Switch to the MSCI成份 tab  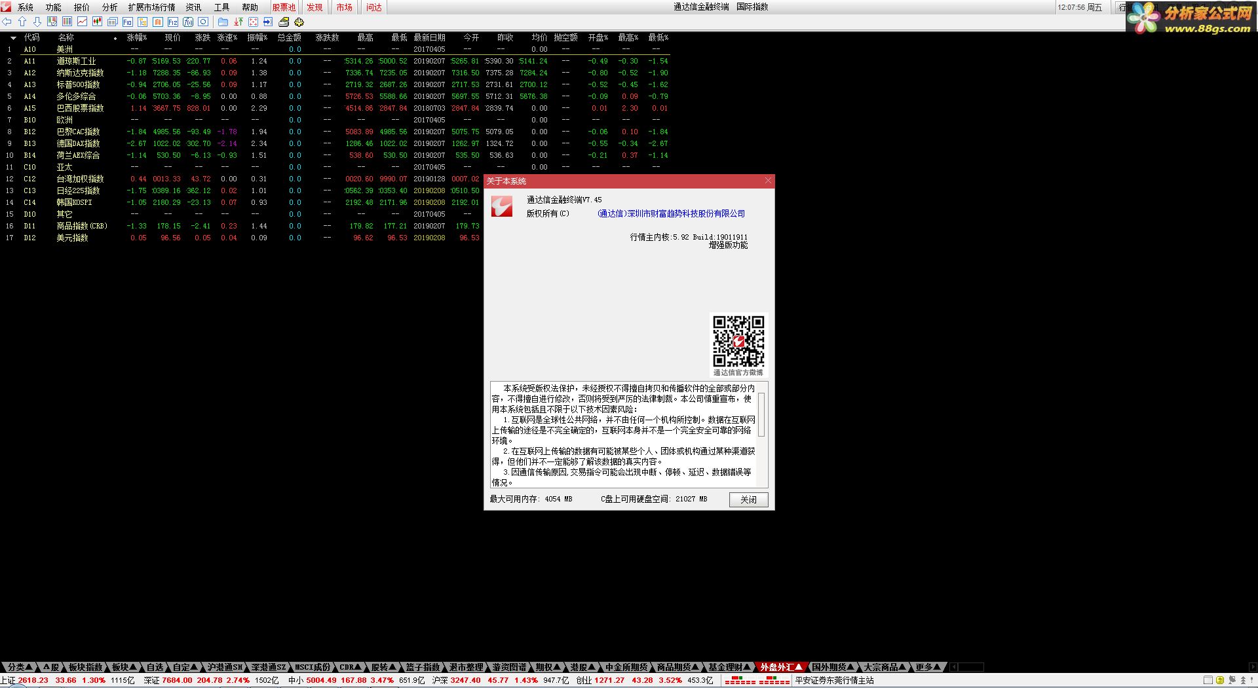(x=313, y=667)
